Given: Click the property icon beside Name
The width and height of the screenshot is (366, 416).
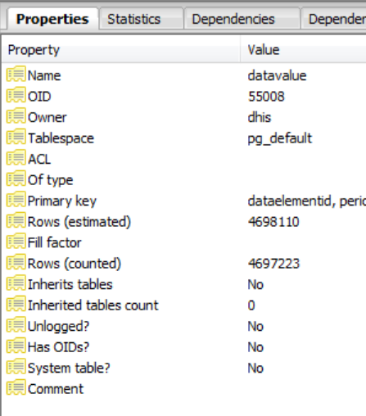Looking at the screenshot, I should pos(16,75).
